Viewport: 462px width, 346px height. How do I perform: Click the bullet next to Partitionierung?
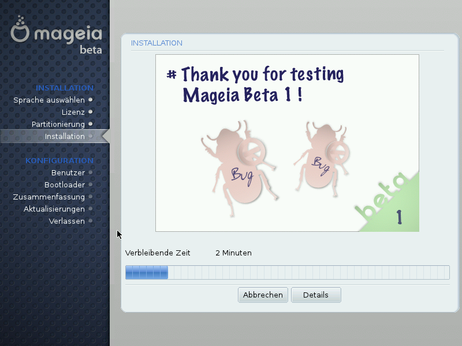91,124
